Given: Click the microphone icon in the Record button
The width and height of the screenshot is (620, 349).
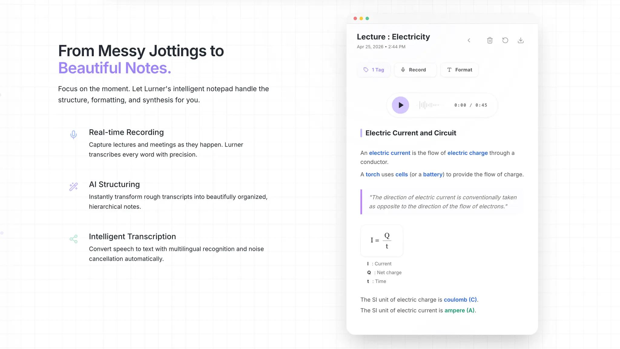Looking at the screenshot, I should coord(403,70).
